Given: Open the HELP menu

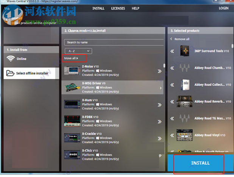Looking at the screenshot, I should tap(135, 8).
